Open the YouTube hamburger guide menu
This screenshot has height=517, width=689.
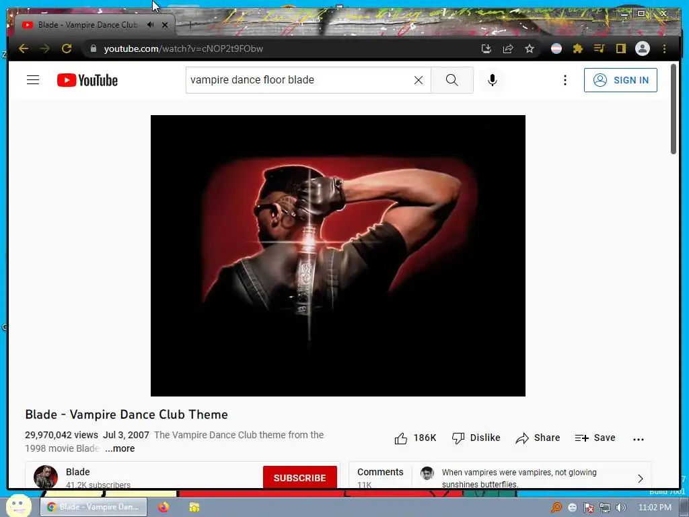pyautogui.click(x=33, y=80)
